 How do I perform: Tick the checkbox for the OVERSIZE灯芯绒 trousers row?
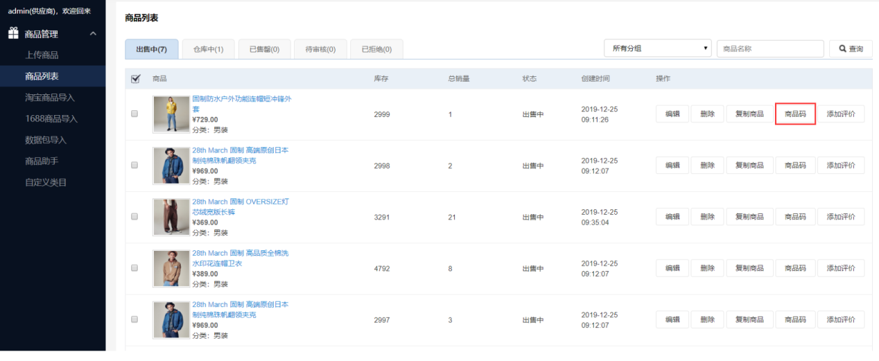pyautogui.click(x=134, y=217)
